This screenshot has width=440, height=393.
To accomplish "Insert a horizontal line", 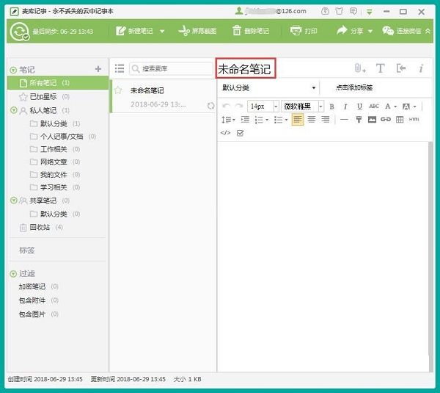I will click(x=344, y=120).
